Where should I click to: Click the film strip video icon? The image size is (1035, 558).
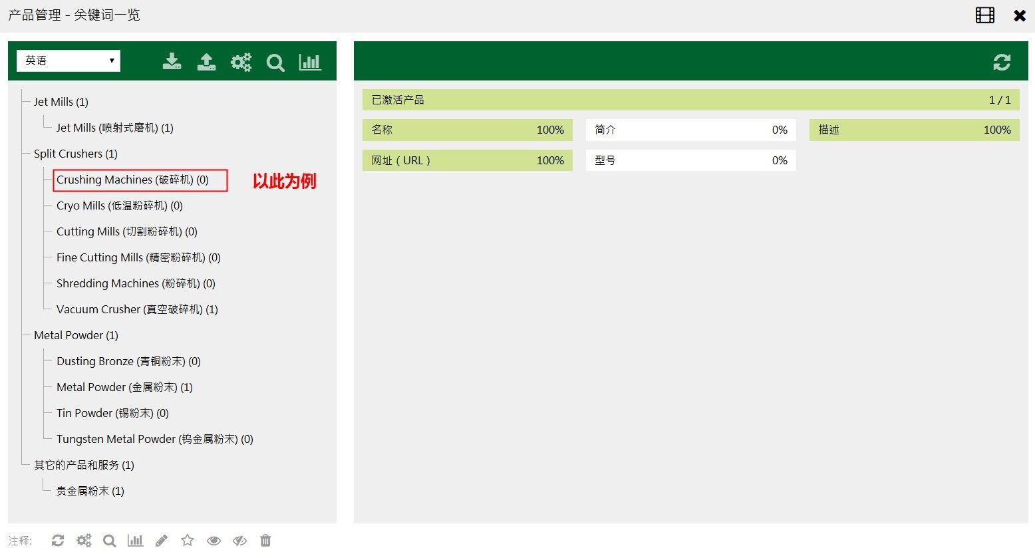pyautogui.click(x=985, y=15)
